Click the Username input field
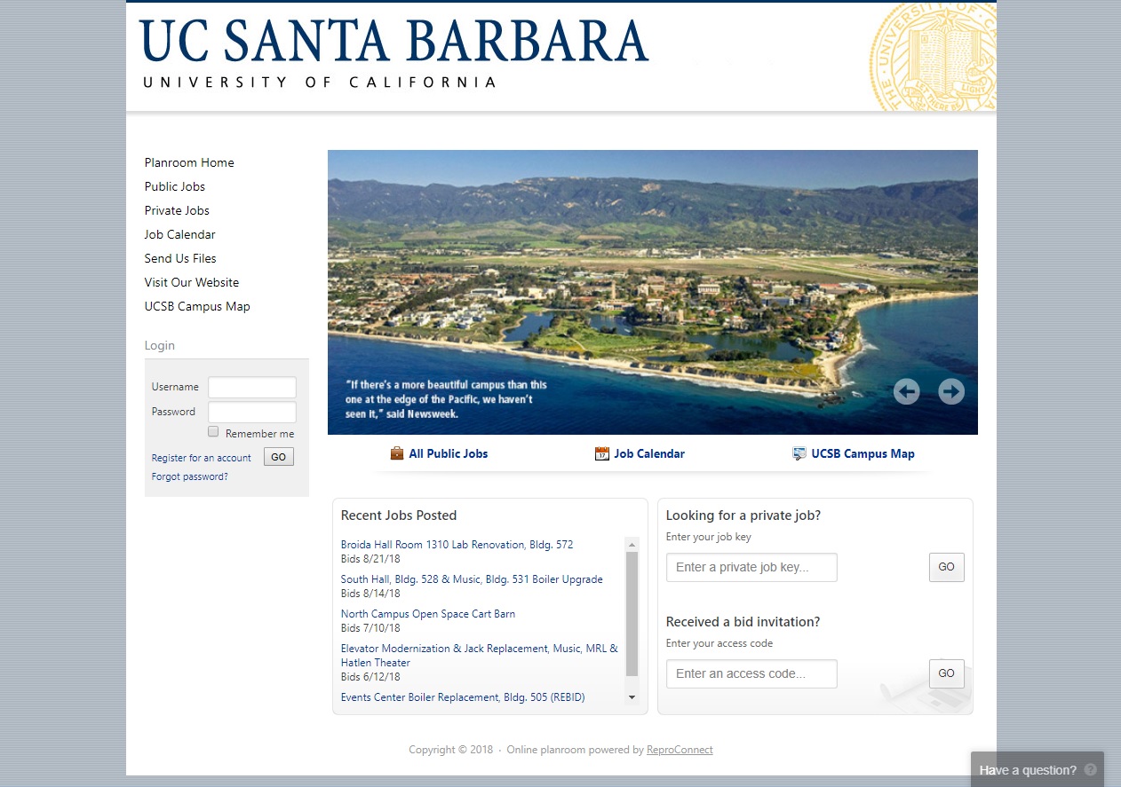The width and height of the screenshot is (1121, 787). pyautogui.click(x=252, y=387)
